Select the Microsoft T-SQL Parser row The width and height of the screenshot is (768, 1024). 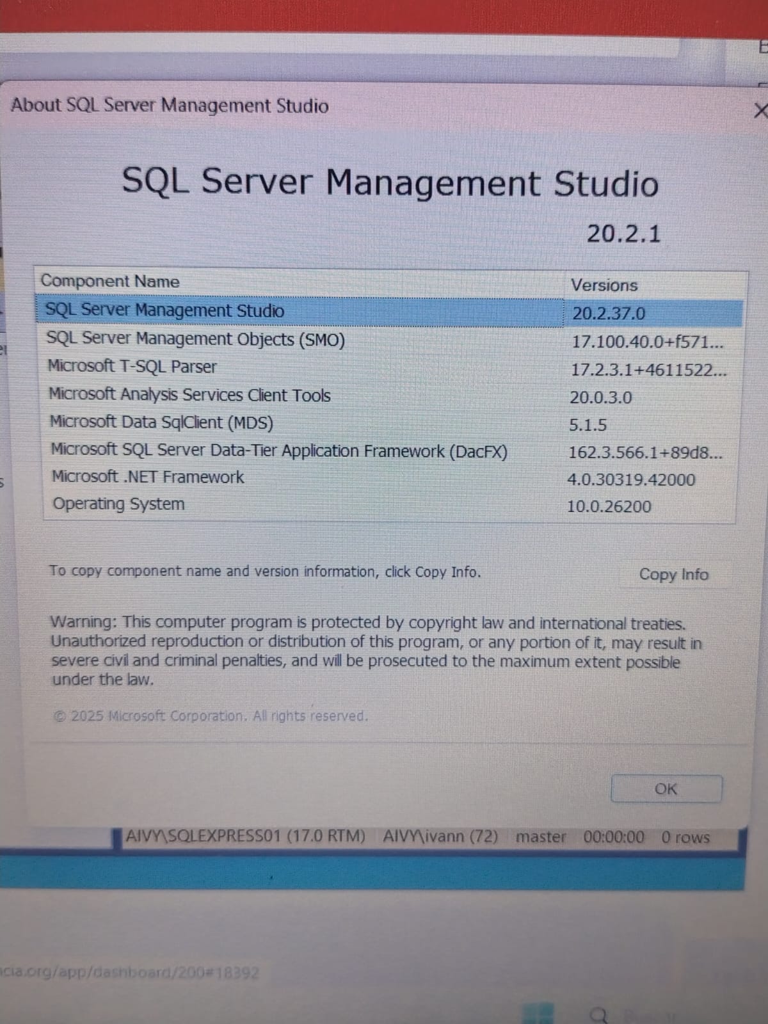pos(132,367)
